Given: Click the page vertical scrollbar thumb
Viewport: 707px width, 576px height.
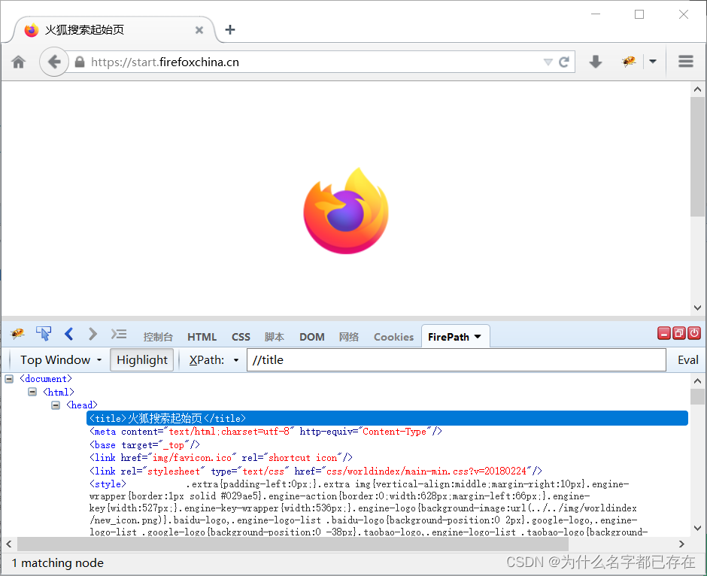Looking at the screenshot, I should coord(697,156).
